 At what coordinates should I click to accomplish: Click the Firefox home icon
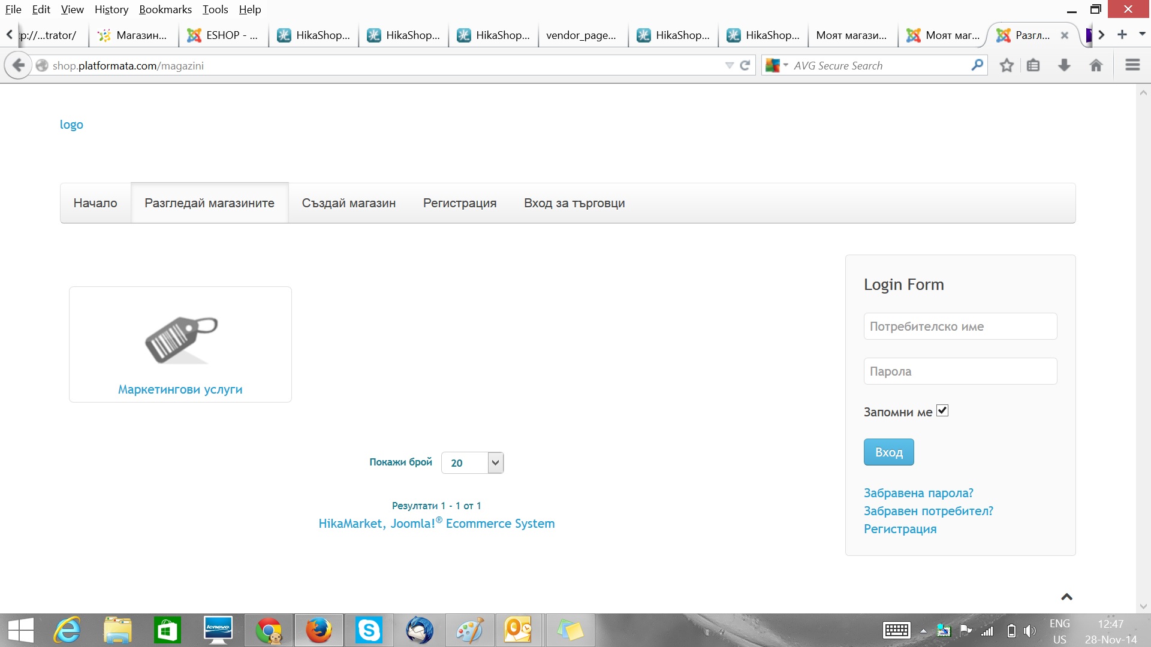1096,65
